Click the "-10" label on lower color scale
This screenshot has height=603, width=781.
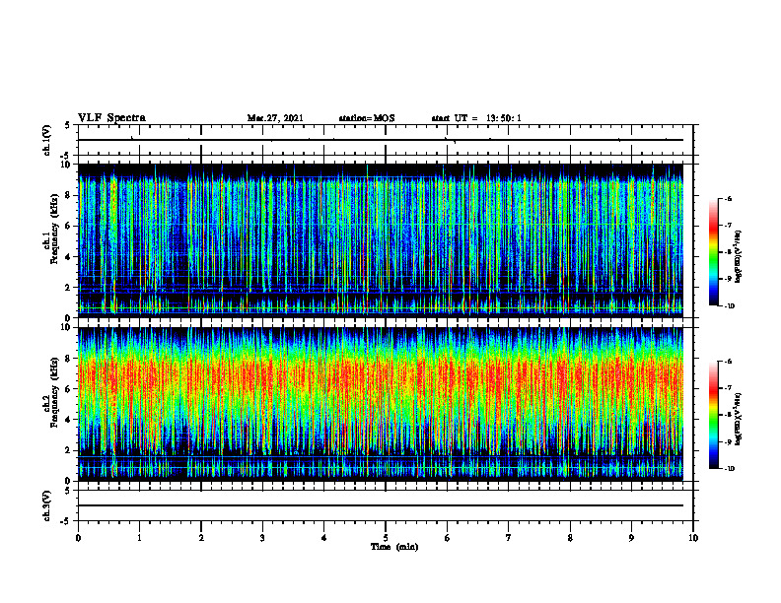[x=729, y=469]
